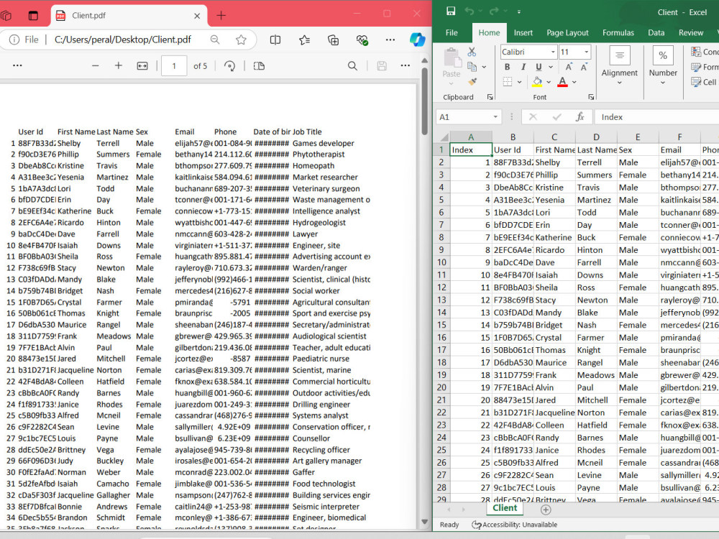The width and height of the screenshot is (719, 539).
Task: Click Insert Function fx button
Action: coord(580,117)
